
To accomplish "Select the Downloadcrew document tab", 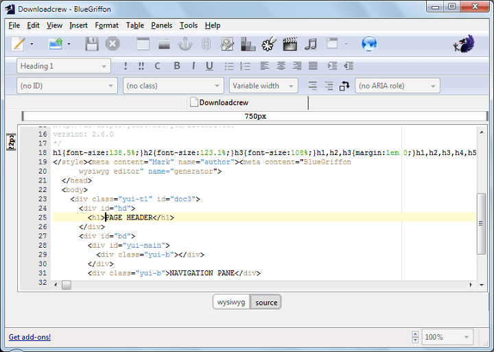I will [x=247, y=103].
